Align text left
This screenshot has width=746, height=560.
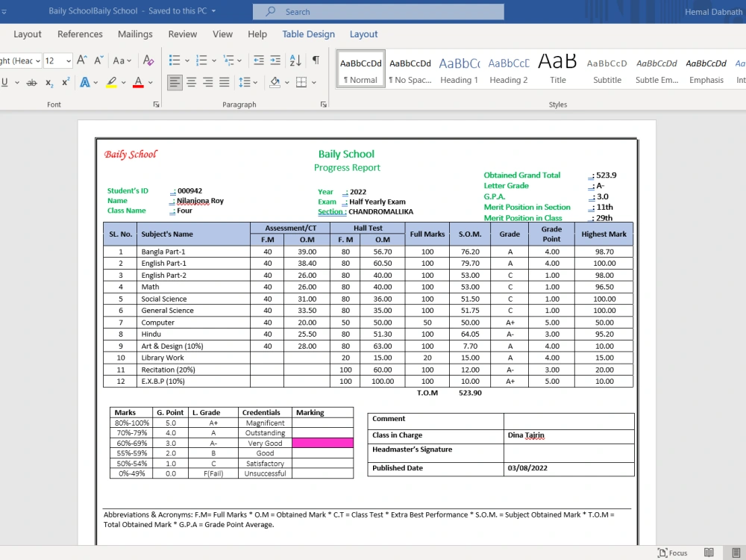click(175, 82)
